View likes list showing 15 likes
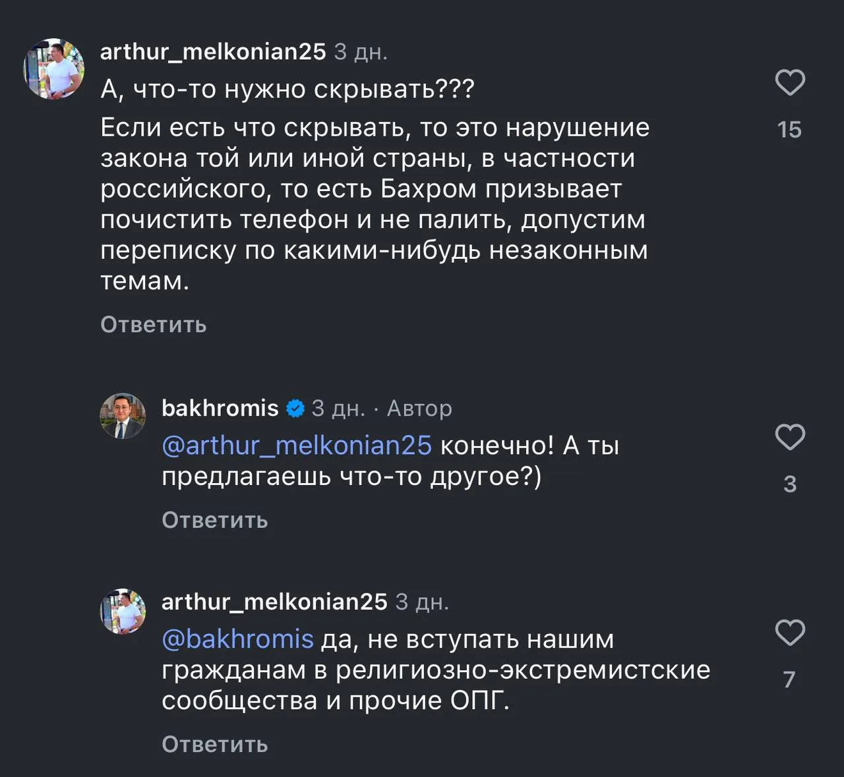Image resolution: width=844 pixels, height=777 pixels. (789, 130)
